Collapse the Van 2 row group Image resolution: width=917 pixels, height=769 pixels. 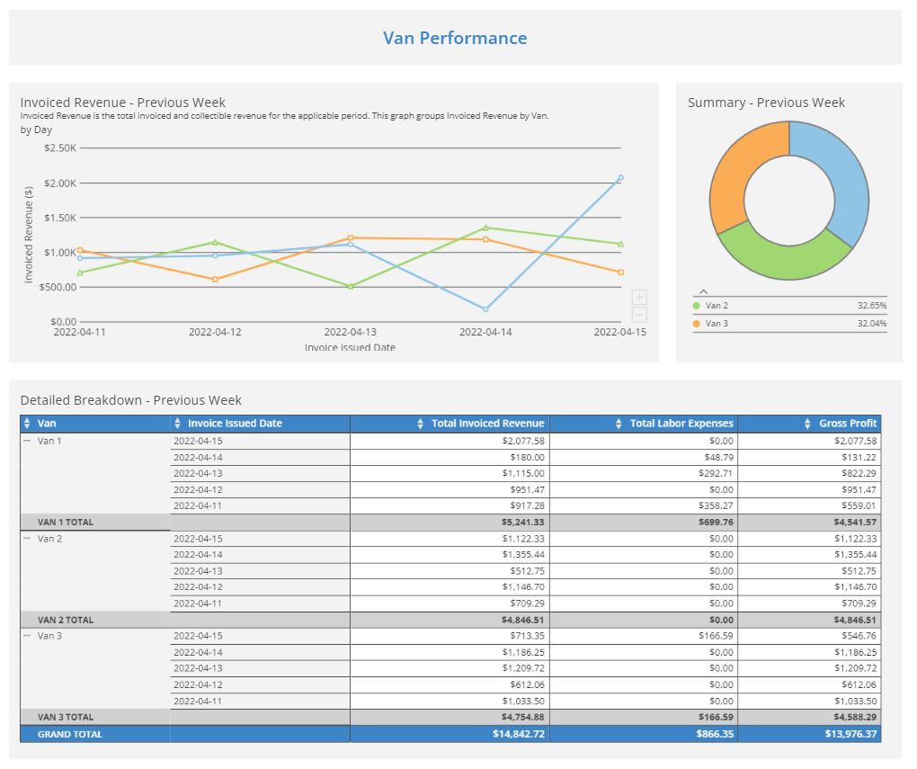[27, 539]
